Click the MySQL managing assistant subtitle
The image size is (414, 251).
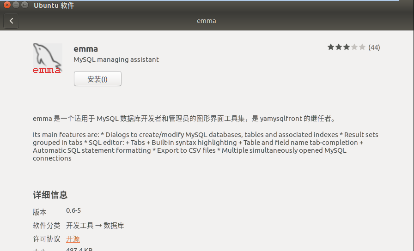pyautogui.click(x=116, y=60)
